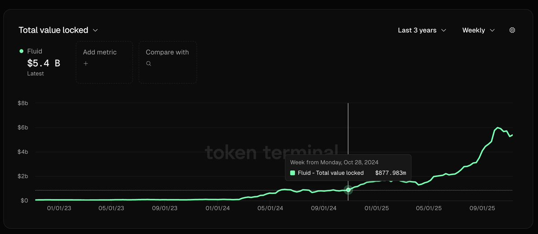Click the Compare with box
538x234 pixels.
point(167,62)
